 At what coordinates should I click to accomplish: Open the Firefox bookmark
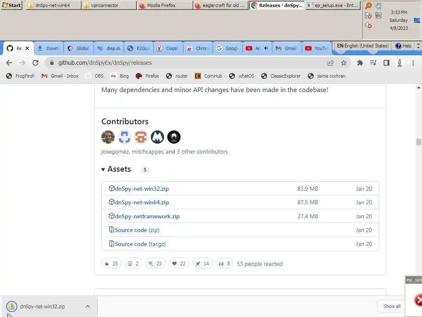coord(147,76)
